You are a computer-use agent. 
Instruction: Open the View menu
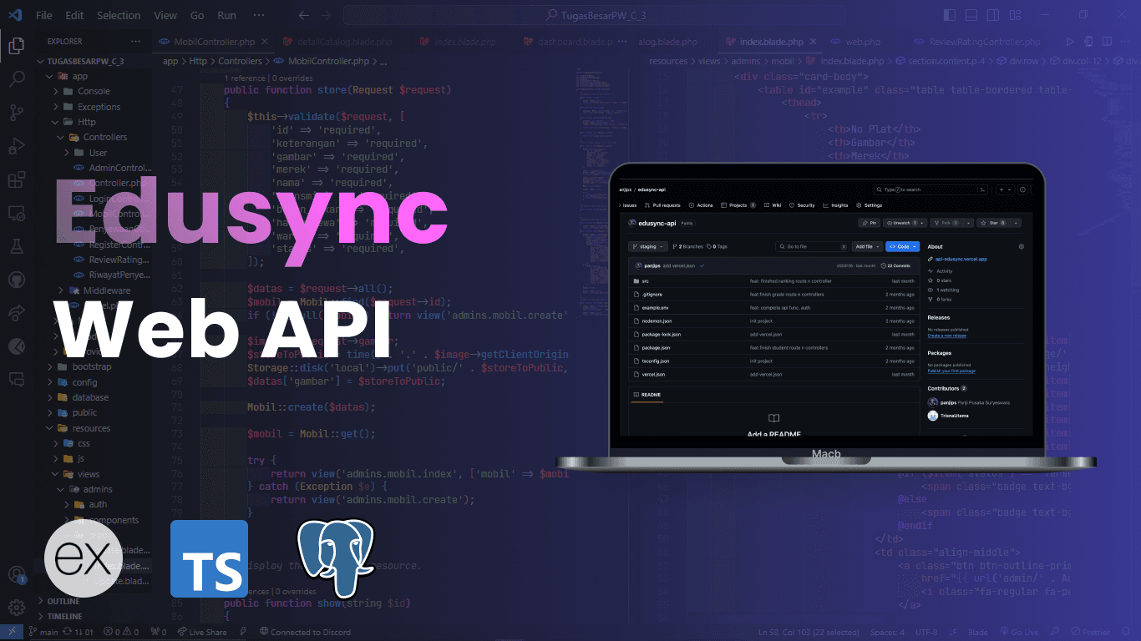click(165, 15)
